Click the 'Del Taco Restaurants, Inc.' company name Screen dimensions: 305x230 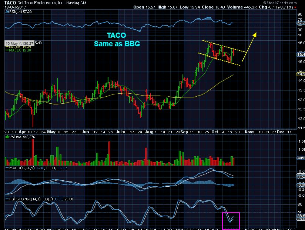[x=41, y=3]
